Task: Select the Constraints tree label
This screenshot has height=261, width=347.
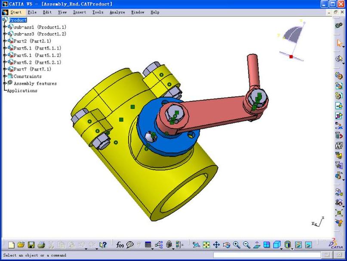Action: 28,76
